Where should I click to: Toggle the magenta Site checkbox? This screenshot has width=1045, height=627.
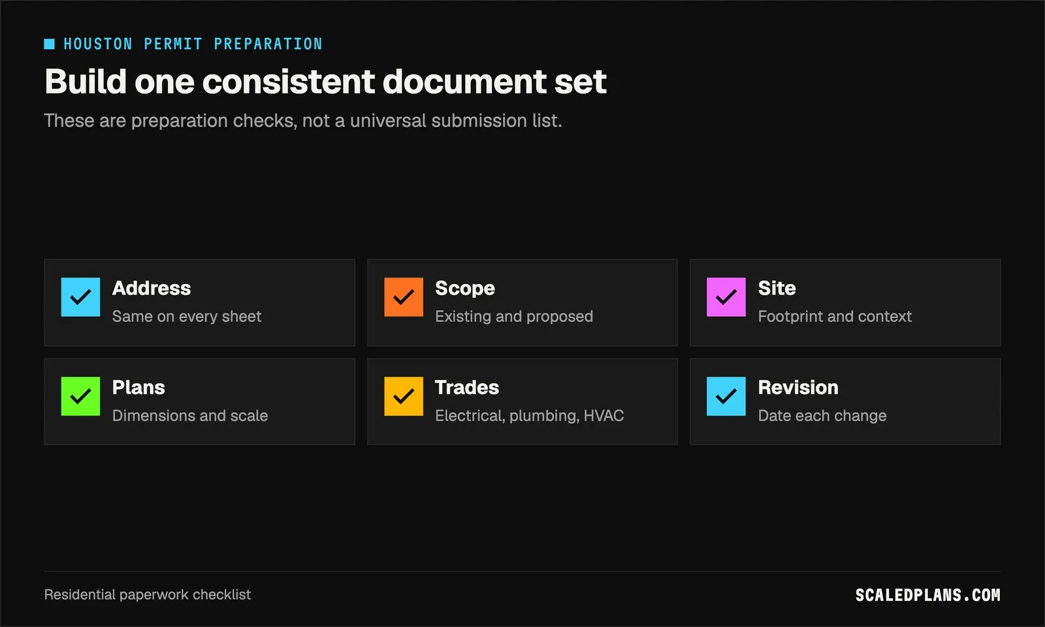click(x=726, y=297)
